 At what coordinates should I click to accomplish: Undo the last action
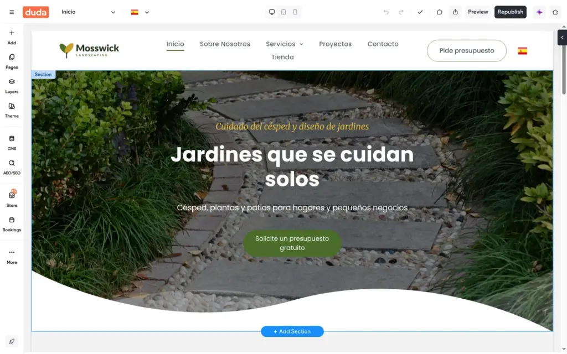tap(386, 12)
